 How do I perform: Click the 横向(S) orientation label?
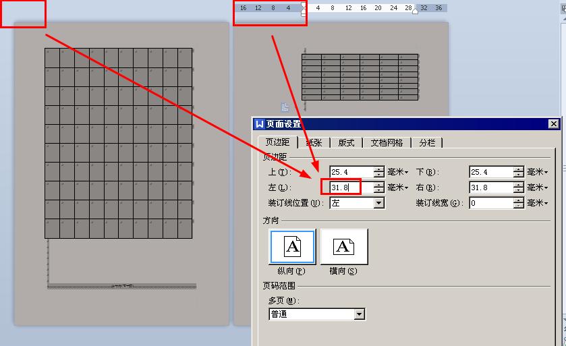343,271
